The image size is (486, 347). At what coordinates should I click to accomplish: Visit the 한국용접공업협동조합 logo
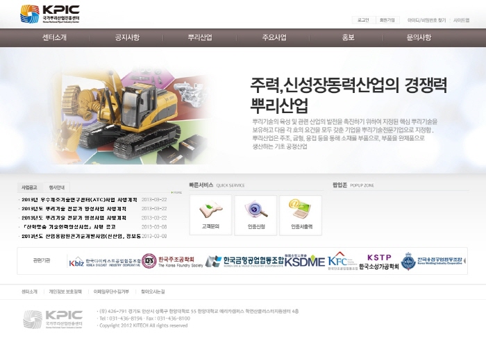pyautogui.click(x=432, y=261)
